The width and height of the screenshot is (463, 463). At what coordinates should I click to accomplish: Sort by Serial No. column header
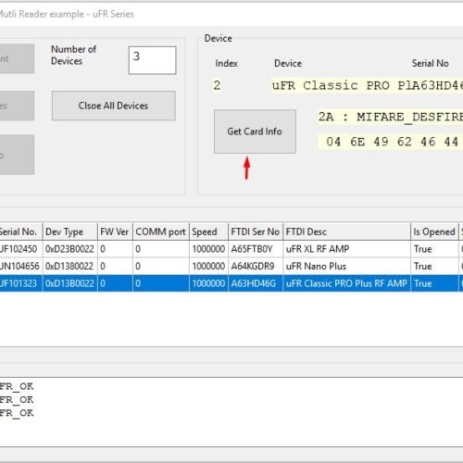coord(21,231)
